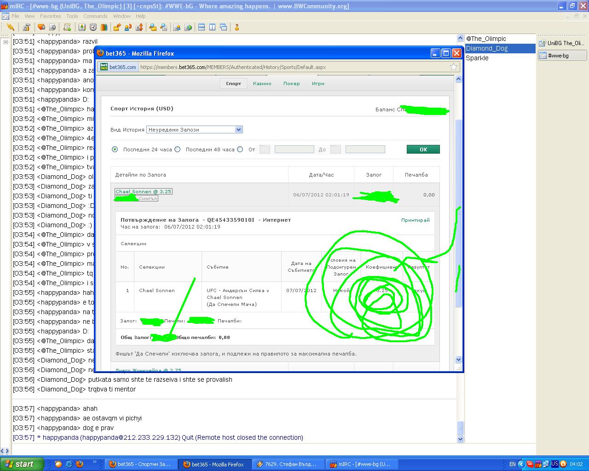Bookmark page with Firefox star icon
The width and height of the screenshot is (589, 471).
(454, 67)
